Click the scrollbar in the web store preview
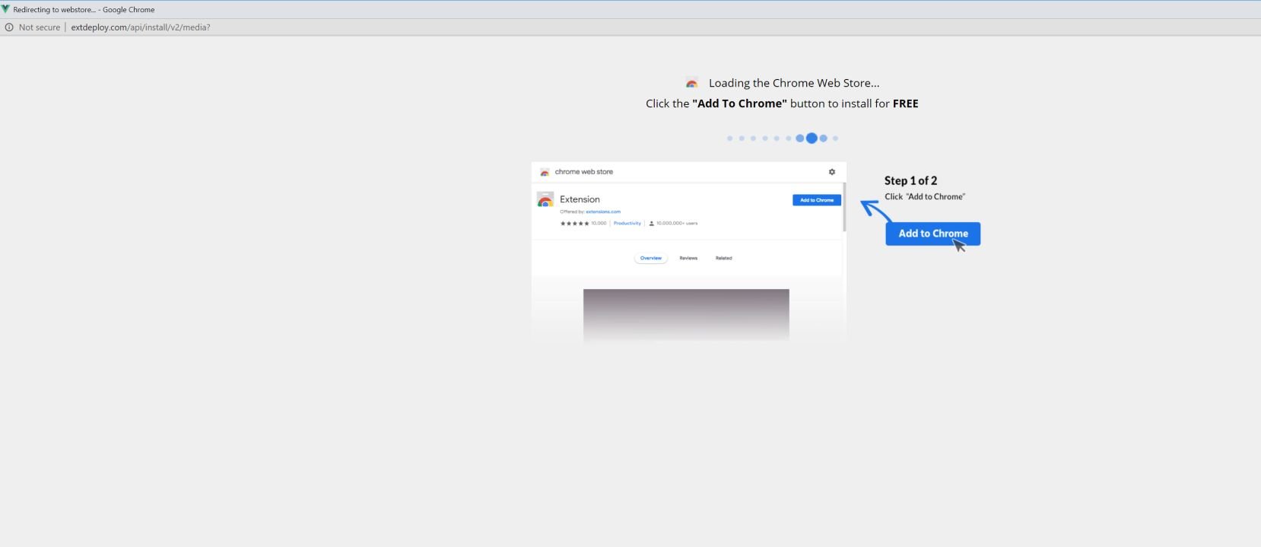The image size is (1261, 547). point(844,207)
